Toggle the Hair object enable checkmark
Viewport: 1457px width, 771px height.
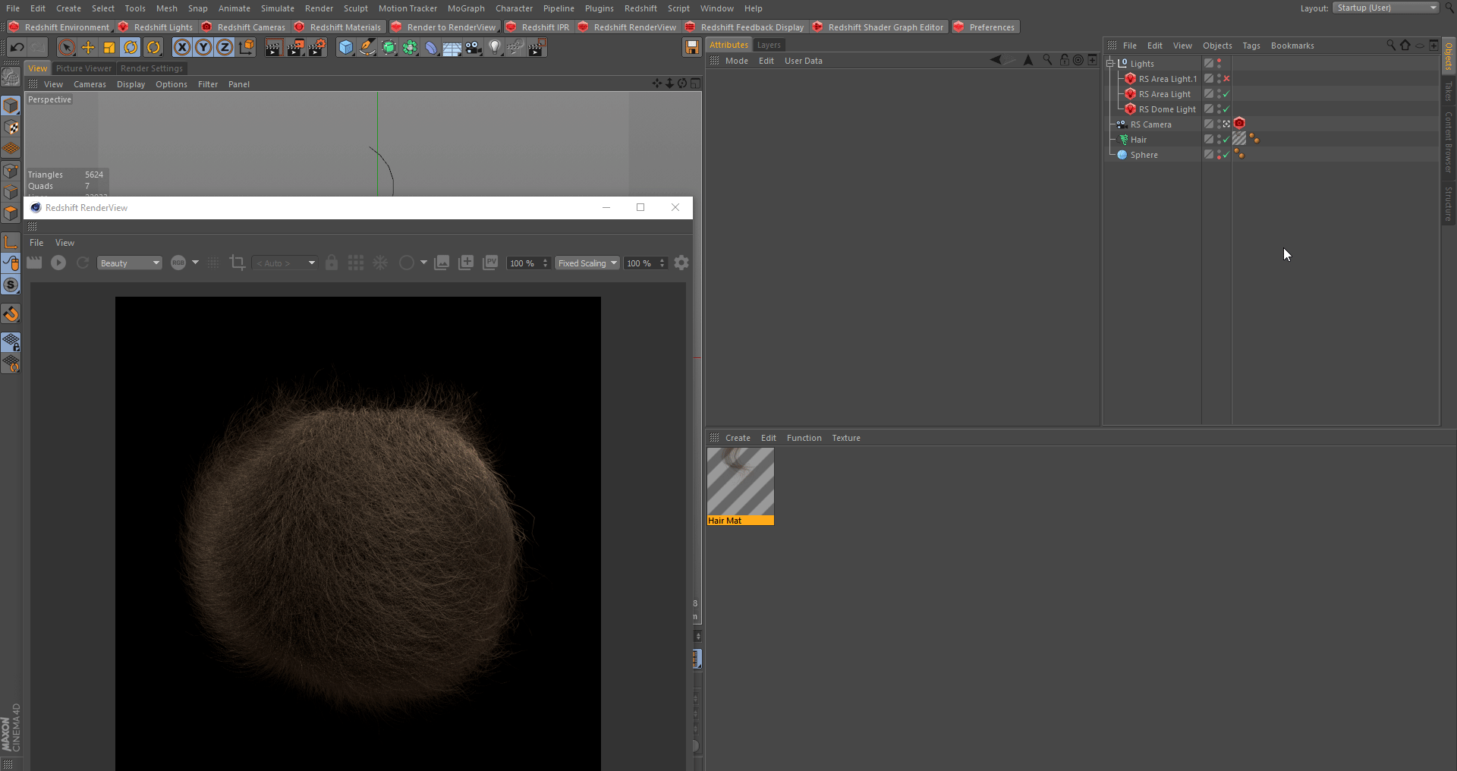click(x=1226, y=140)
